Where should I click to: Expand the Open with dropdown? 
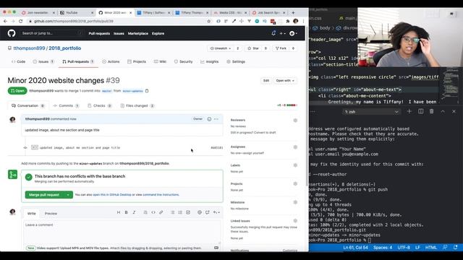(x=285, y=80)
